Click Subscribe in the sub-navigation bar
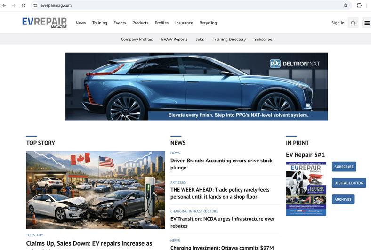Viewport: 371px width, 250px height. pos(263,39)
